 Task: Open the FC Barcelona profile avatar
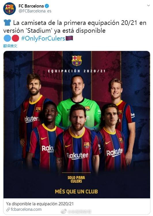click(x=10, y=8)
